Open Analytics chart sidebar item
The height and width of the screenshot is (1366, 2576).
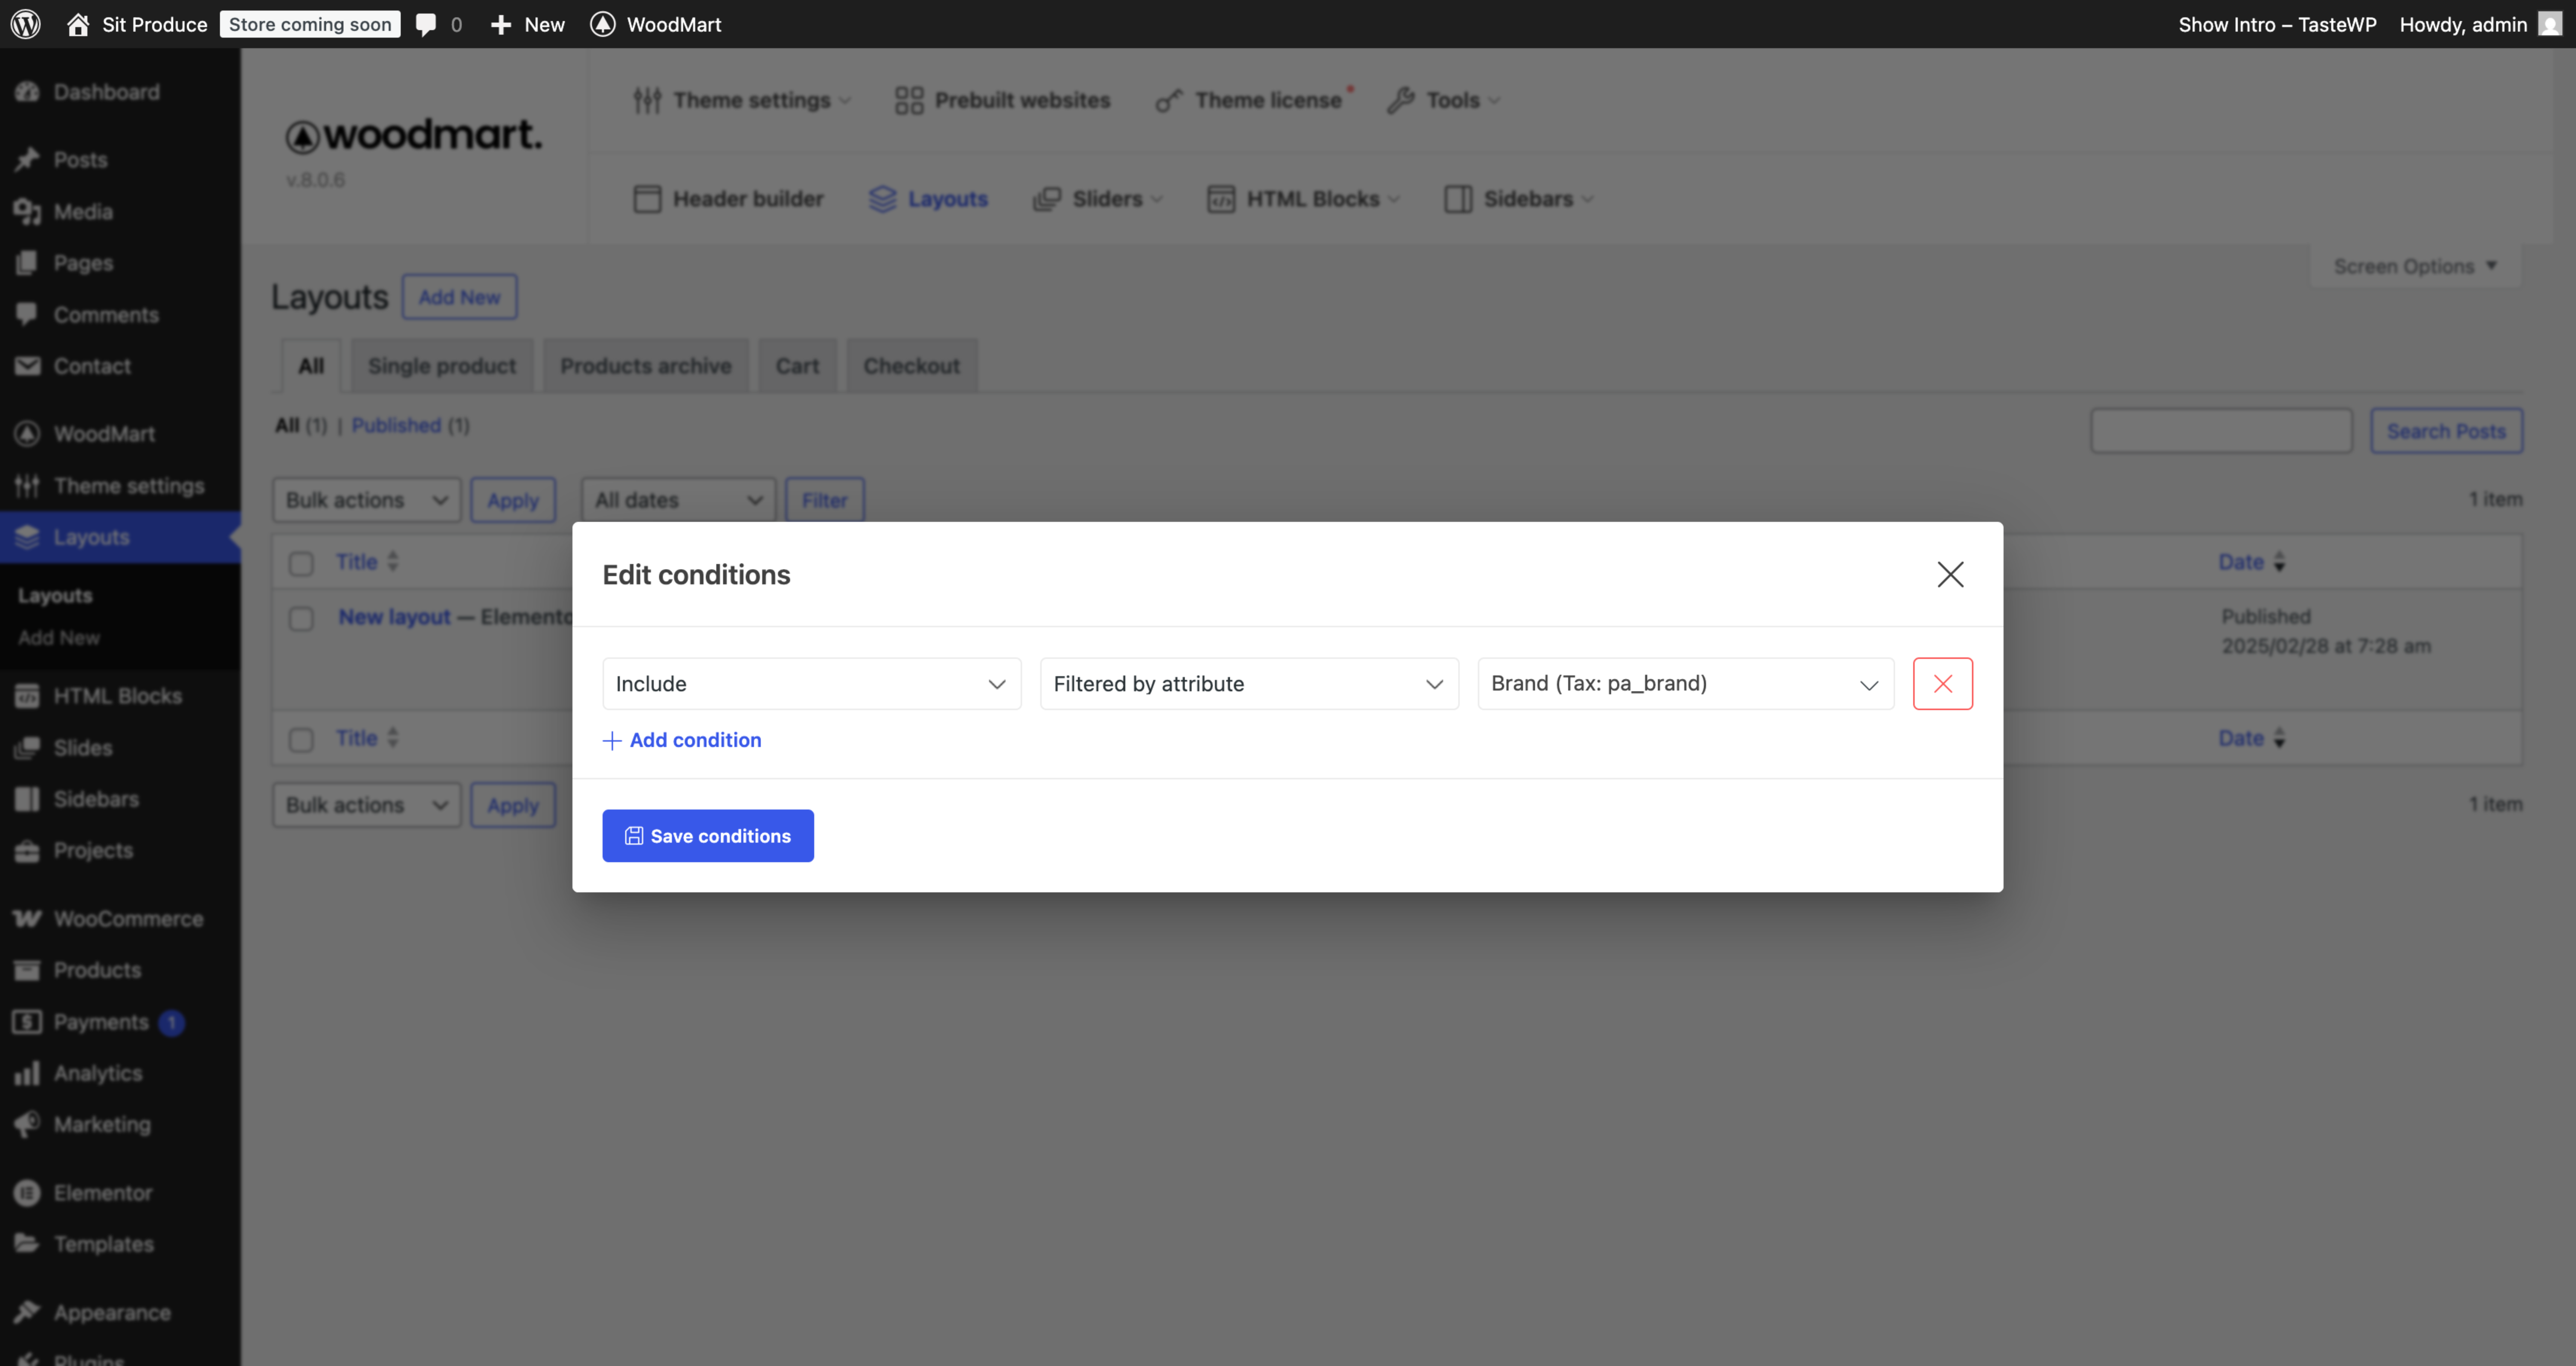[120, 1073]
